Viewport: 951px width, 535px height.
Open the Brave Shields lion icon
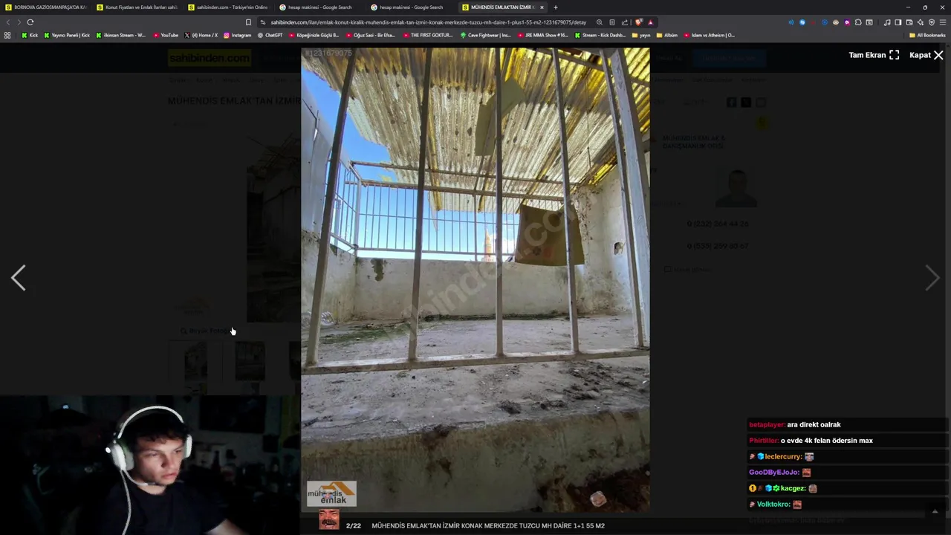[639, 22]
